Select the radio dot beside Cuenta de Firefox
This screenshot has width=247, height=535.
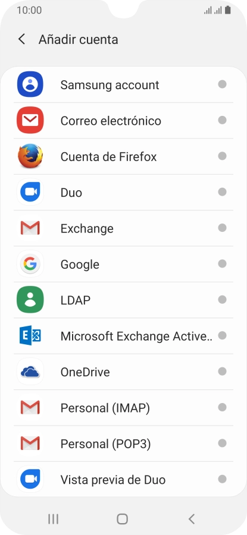(222, 156)
